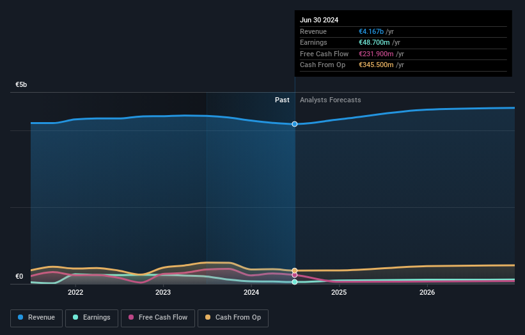Toggle the Free Cash Flow legend button
Image resolution: width=525 pixels, height=335 pixels.
[x=158, y=318]
